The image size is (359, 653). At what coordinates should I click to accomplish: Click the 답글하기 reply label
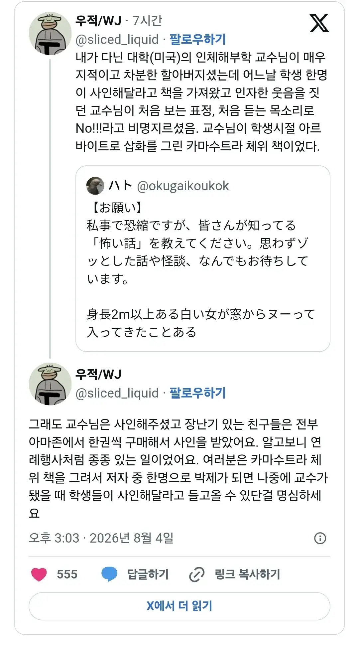point(148,574)
